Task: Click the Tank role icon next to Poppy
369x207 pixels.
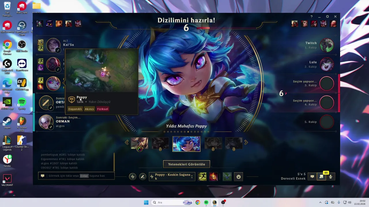Action: point(71,100)
